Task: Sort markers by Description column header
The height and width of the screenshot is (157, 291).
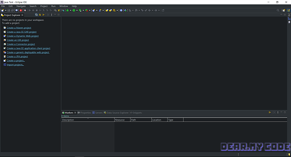Action: (88, 120)
